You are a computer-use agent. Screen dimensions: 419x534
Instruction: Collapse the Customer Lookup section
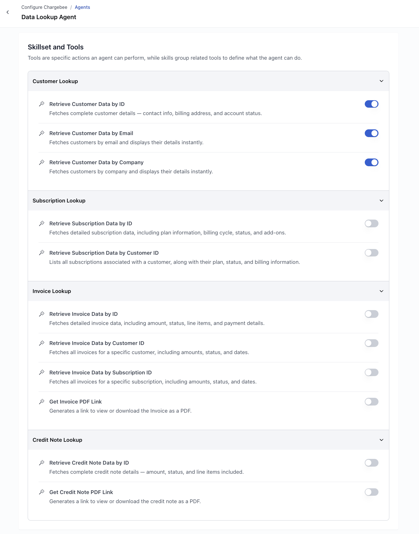coord(381,81)
